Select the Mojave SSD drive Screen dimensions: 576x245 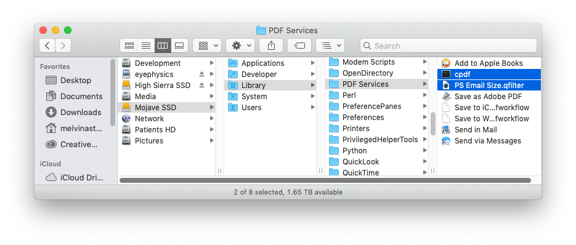pyautogui.click(x=166, y=108)
